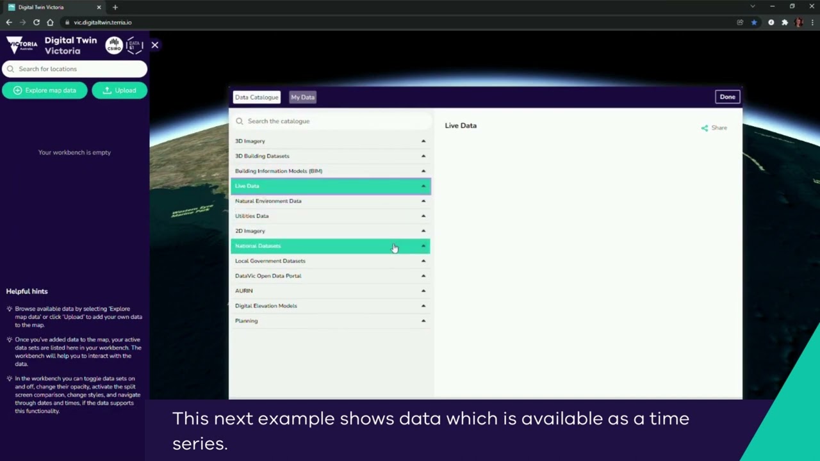The width and height of the screenshot is (820, 461).
Task: Click the arrow beside Utilities Data
Action: click(x=423, y=216)
